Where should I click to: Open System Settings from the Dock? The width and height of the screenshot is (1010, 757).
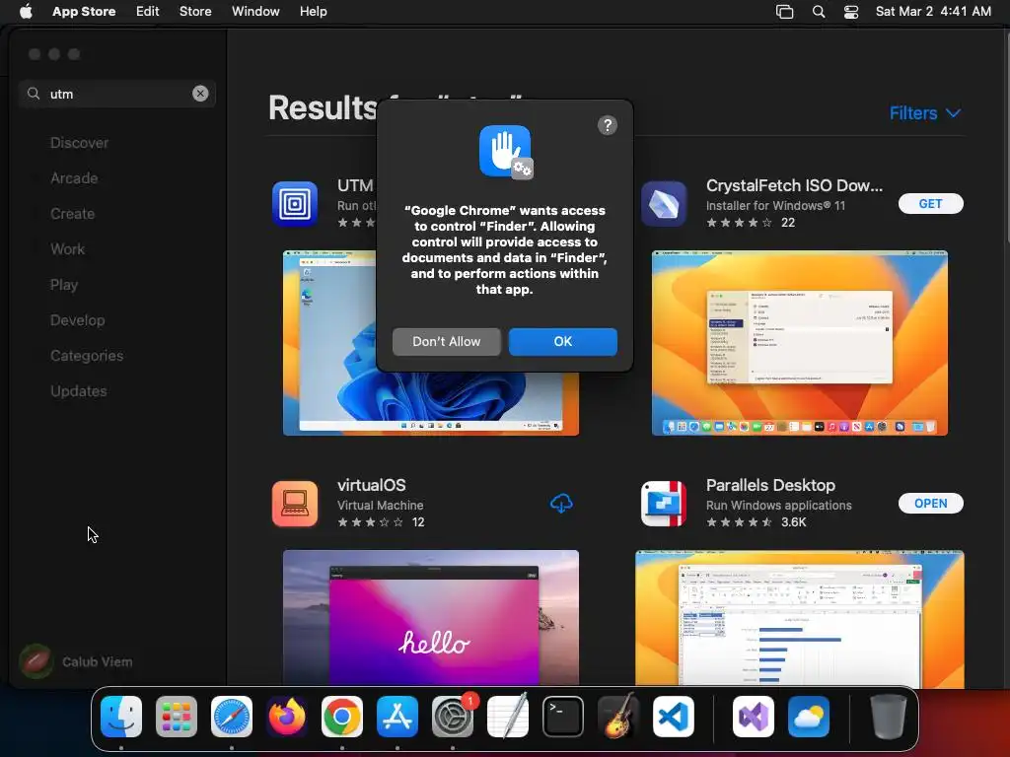[452, 717]
